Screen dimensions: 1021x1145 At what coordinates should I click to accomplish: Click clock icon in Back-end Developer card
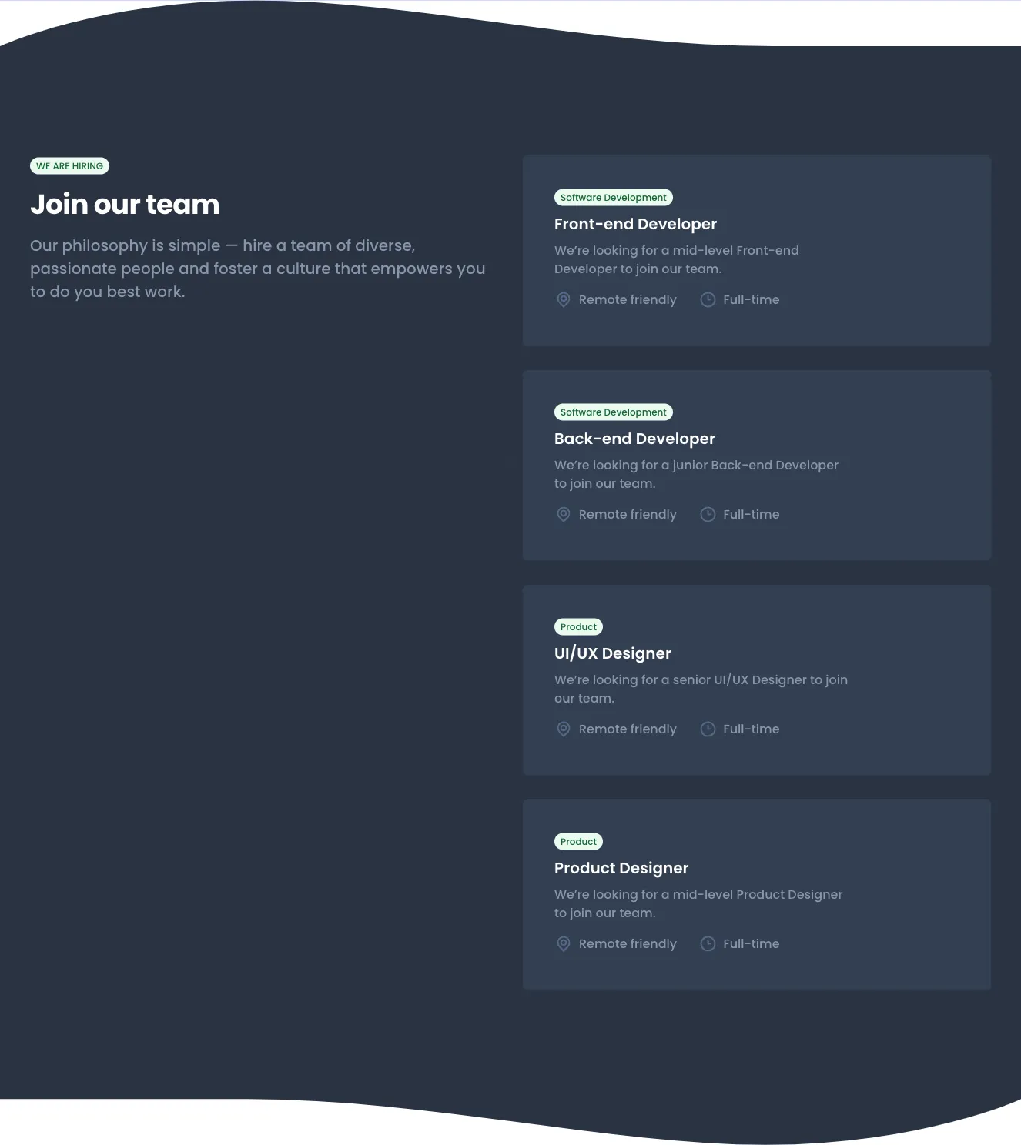(708, 515)
